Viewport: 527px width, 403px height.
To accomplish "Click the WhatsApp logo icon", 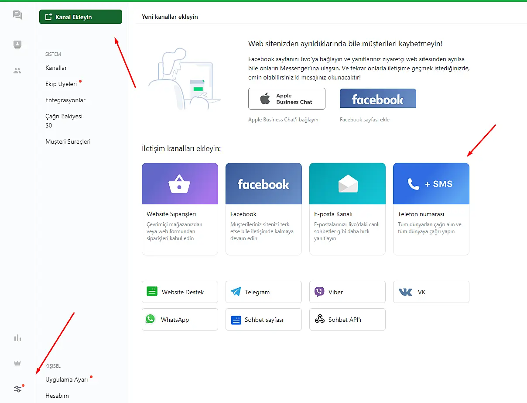I will pos(151,319).
